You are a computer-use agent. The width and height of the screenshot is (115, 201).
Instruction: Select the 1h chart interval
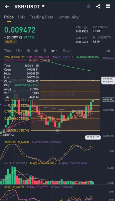[28, 51]
